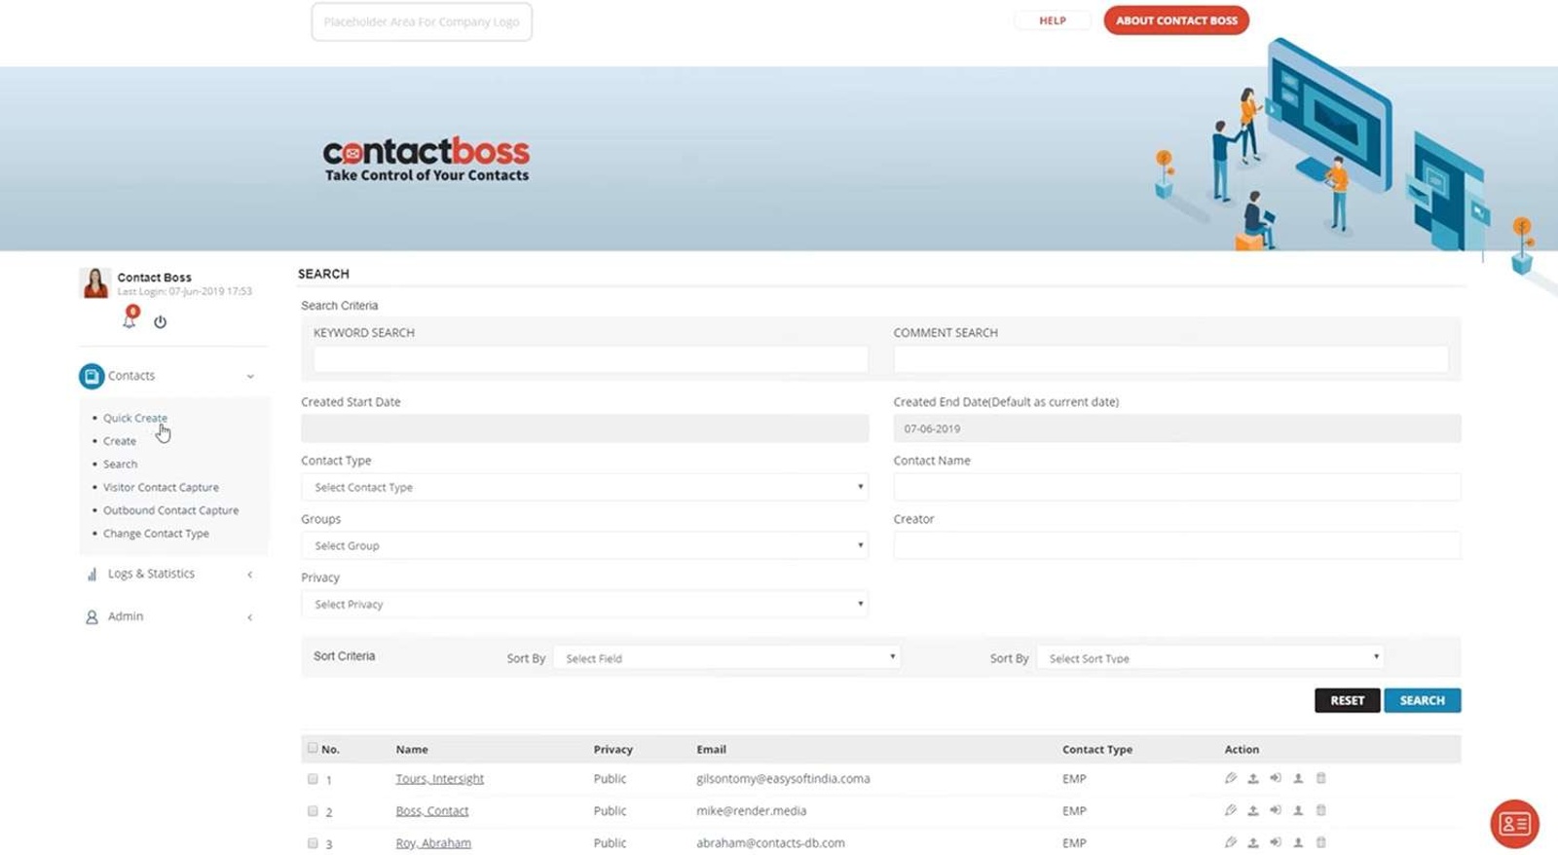The image size is (1558, 855).
Task: Expand the Admin section chevron
Action: [x=250, y=617]
